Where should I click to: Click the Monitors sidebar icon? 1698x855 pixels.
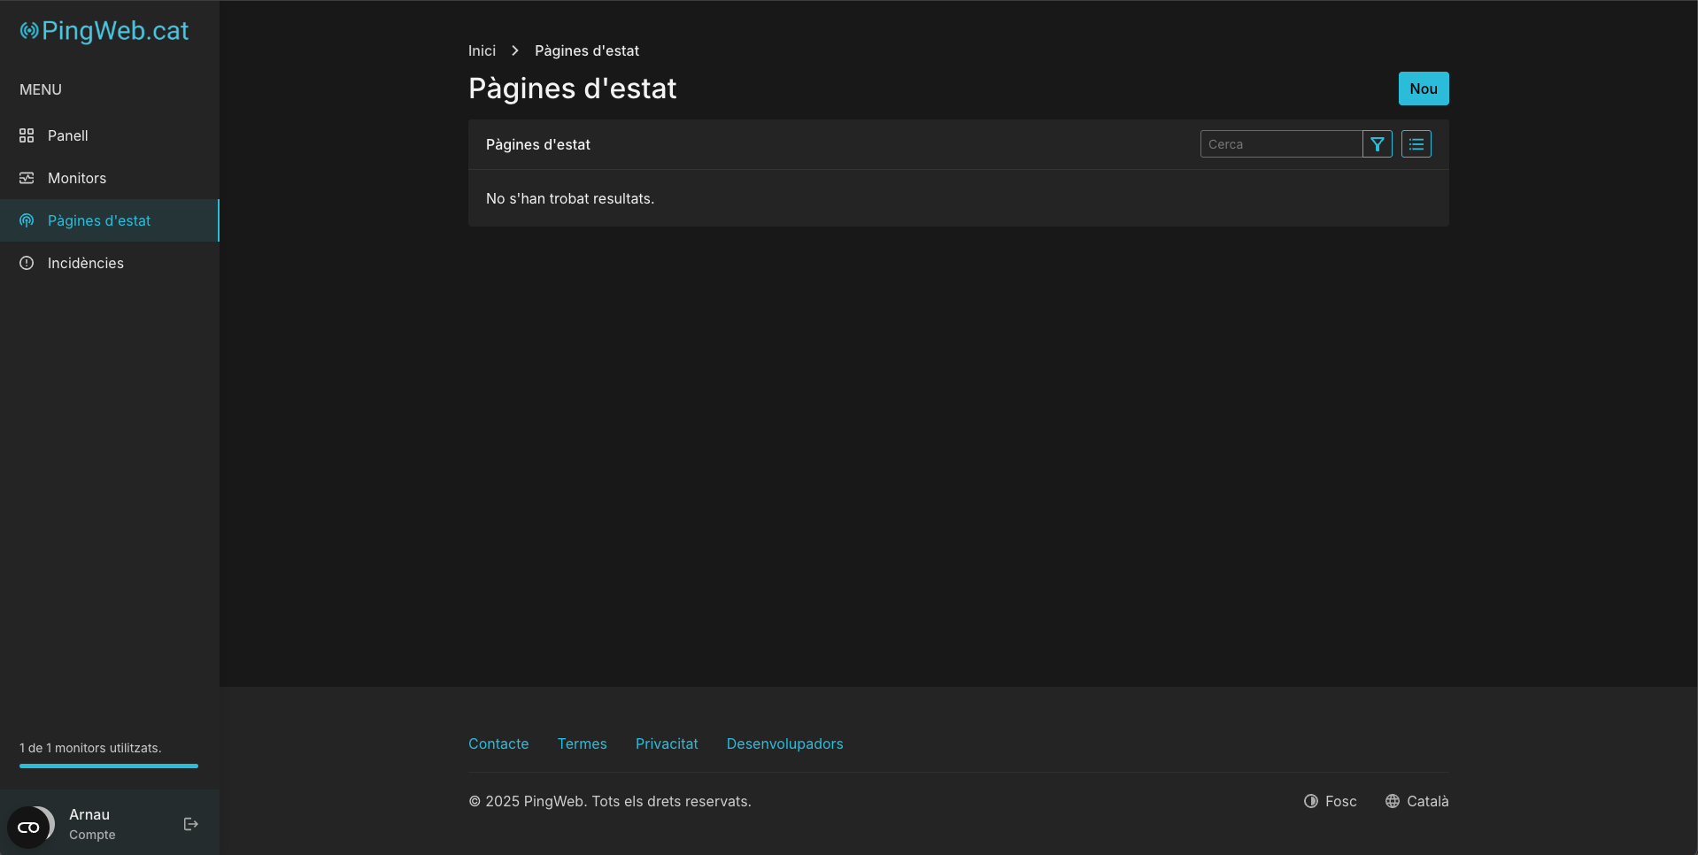[x=27, y=178]
